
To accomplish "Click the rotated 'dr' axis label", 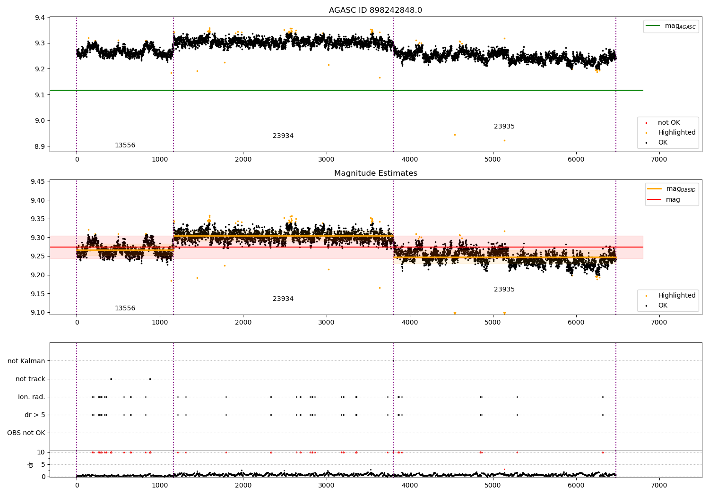I will [31, 464].
